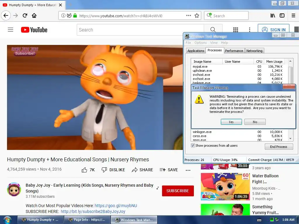Viewport: 299px width, 224px height.
Task: Switch to the Performance tab
Action: (234, 51)
